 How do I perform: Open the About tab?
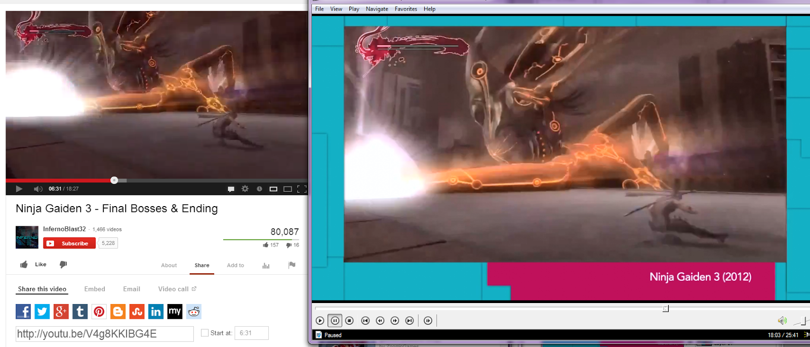[169, 265]
